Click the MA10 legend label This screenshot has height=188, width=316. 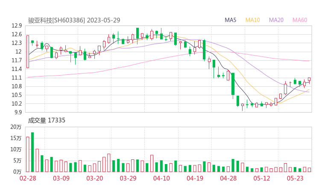click(252, 20)
